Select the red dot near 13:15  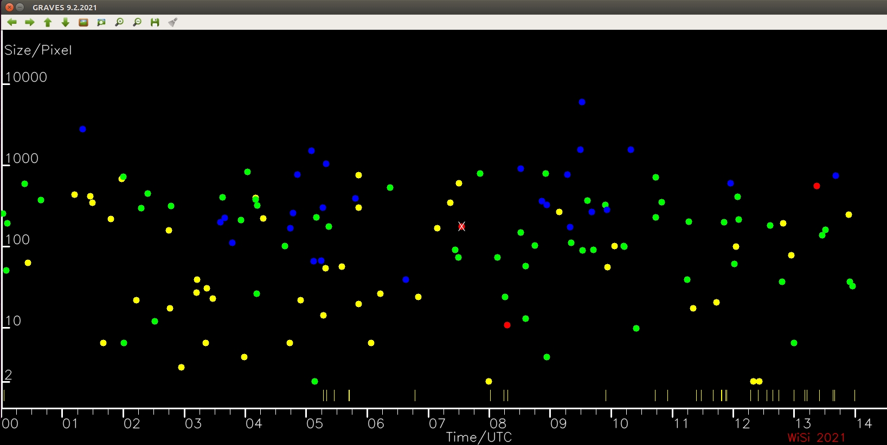tap(817, 186)
